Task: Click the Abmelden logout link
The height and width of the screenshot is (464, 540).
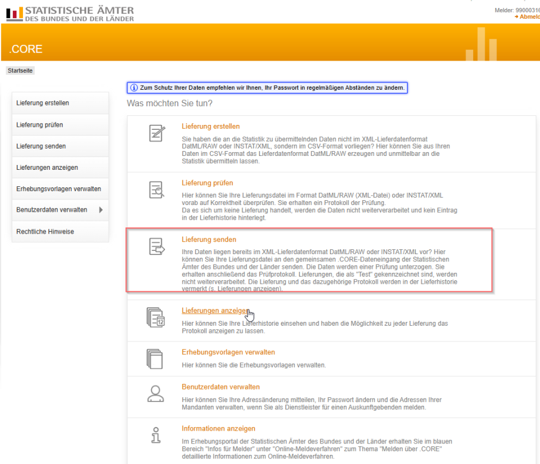Action: (528, 16)
